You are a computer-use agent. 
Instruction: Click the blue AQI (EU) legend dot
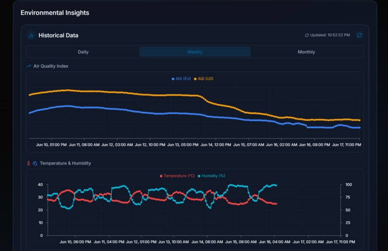point(173,79)
